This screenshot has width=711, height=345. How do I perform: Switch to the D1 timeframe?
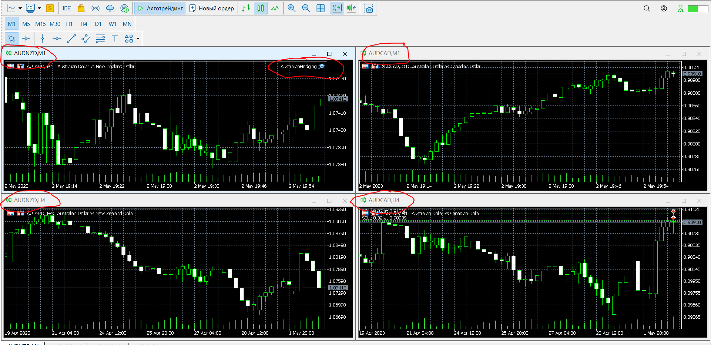click(x=98, y=24)
